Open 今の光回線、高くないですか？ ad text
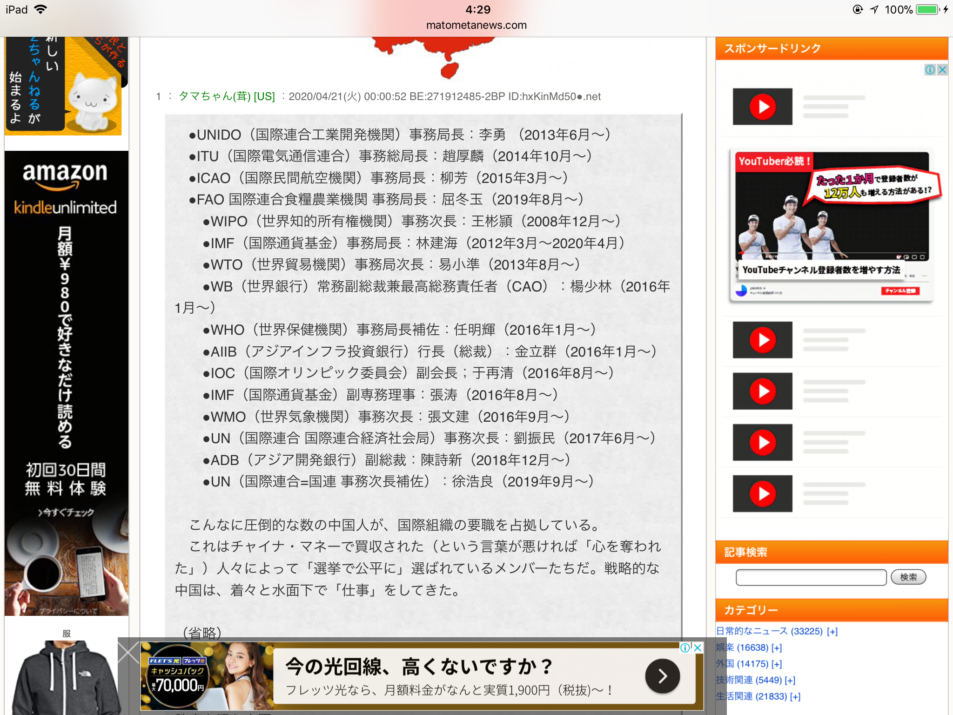Viewport: 953px width, 715px height. click(x=419, y=667)
